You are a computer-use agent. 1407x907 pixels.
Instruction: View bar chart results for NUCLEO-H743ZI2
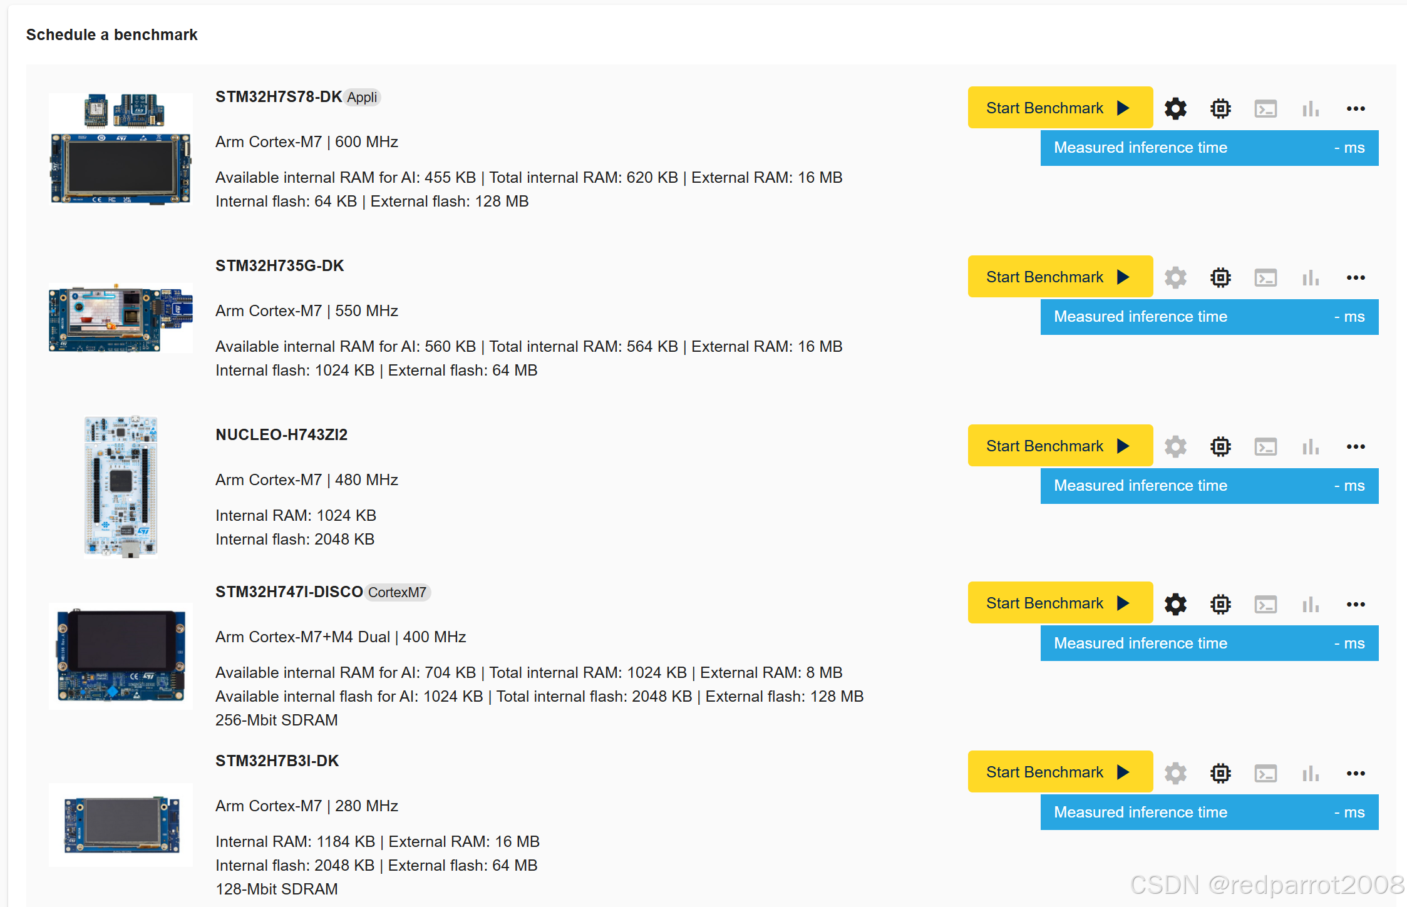click(x=1311, y=446)
